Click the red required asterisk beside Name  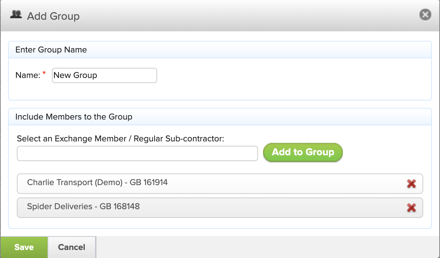43,73
